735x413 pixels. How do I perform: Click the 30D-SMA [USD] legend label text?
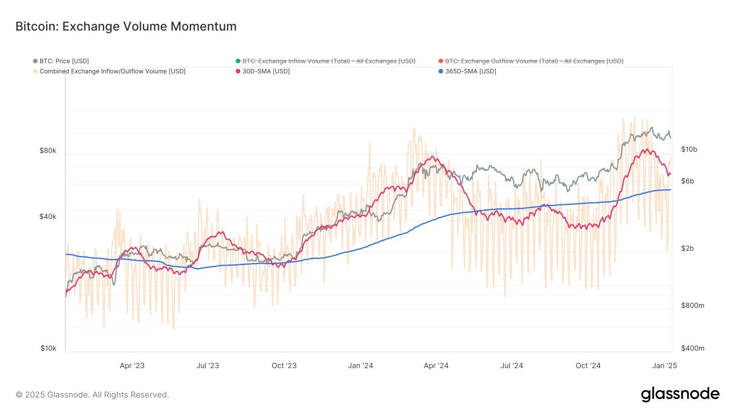(265, 71)
